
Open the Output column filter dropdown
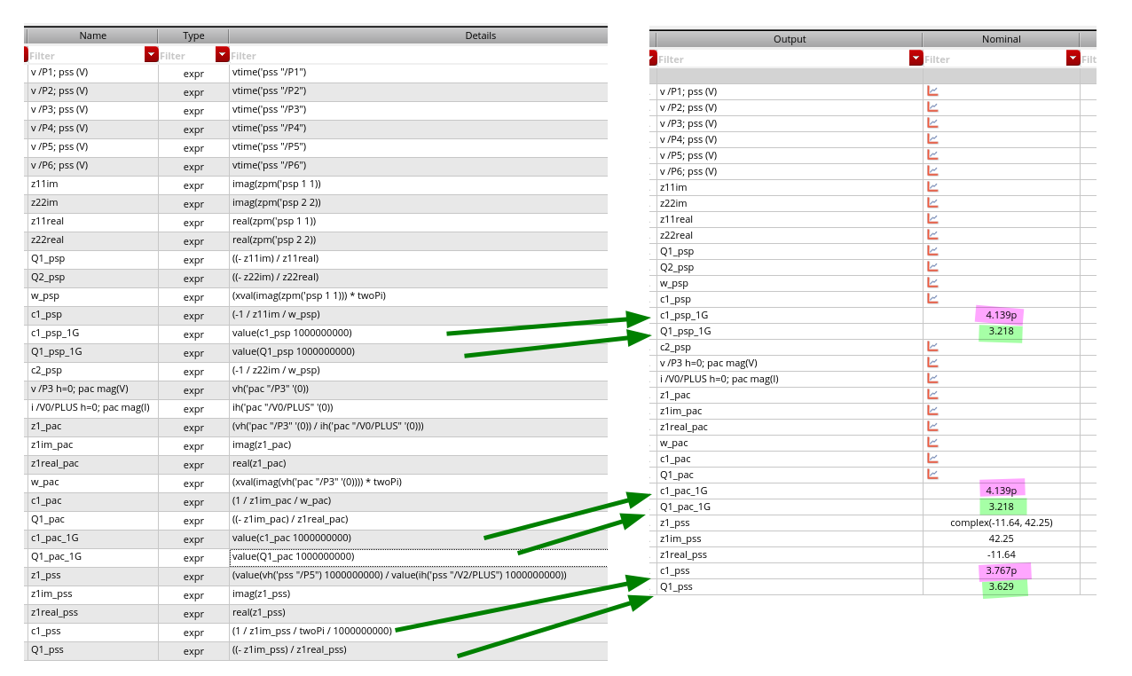click(x=916, y=59)
